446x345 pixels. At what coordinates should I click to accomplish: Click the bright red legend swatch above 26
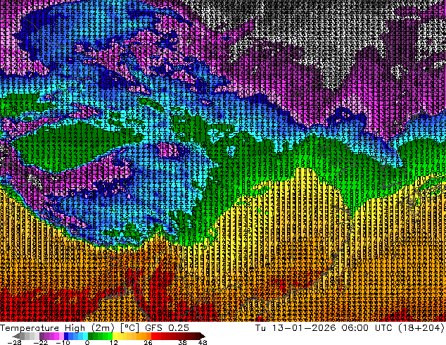pyautogui.click(x=153, y=336)
